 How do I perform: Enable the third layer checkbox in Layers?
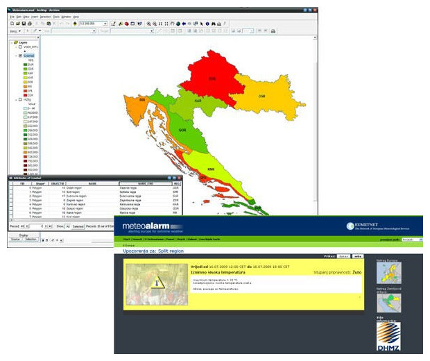pos(20,99)
